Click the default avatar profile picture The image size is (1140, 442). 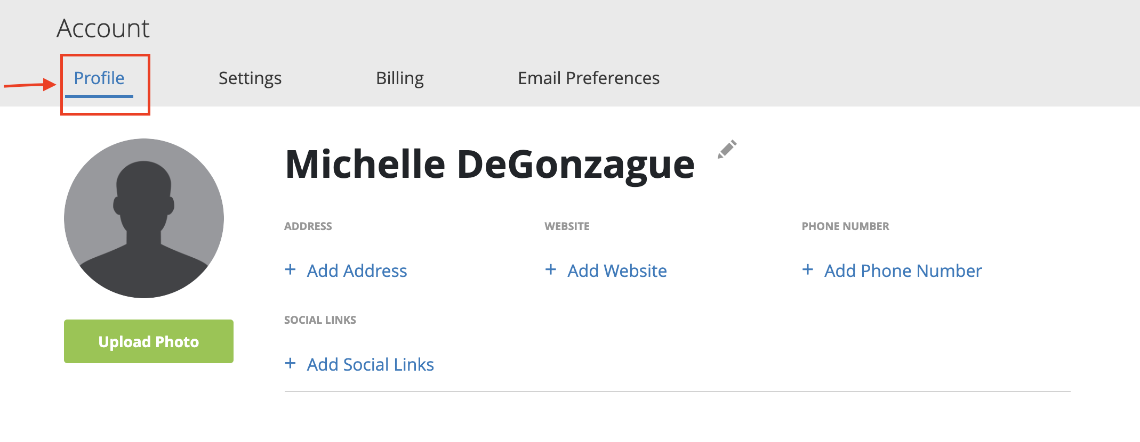click(x=144, y=218)
